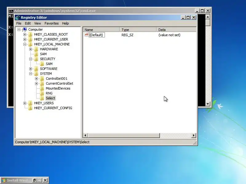Viewport: 246px width, 184px height.
Task: Click the HKEY_LOCAL_MACHINE folder icon
Action: 30,44
